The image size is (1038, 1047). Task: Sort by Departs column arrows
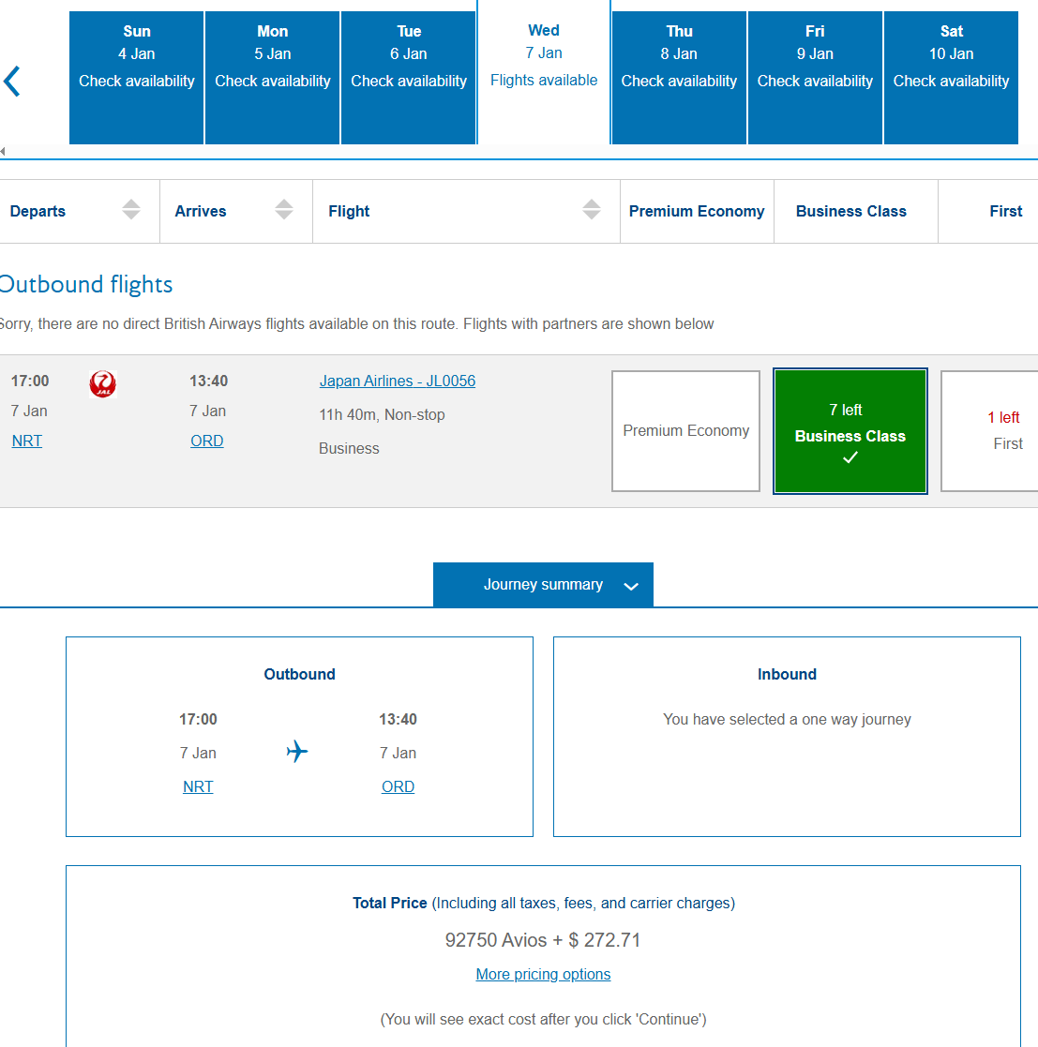point(131,210)
